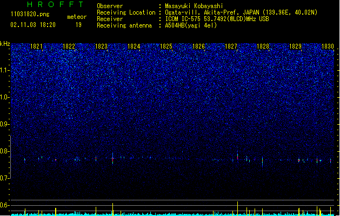This screenshot has height=216, width=340.
Task: Click the meteor label
Action: click(x=77, y=17)
